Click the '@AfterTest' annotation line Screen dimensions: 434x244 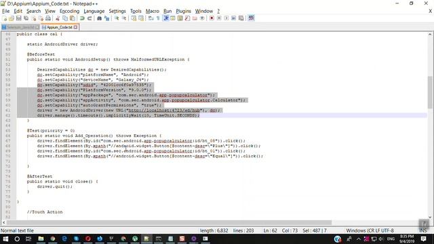coord(39,176)
